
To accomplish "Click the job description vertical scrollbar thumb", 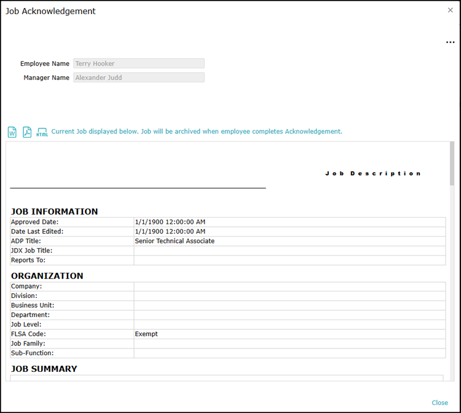I will (x=452, y=163).
